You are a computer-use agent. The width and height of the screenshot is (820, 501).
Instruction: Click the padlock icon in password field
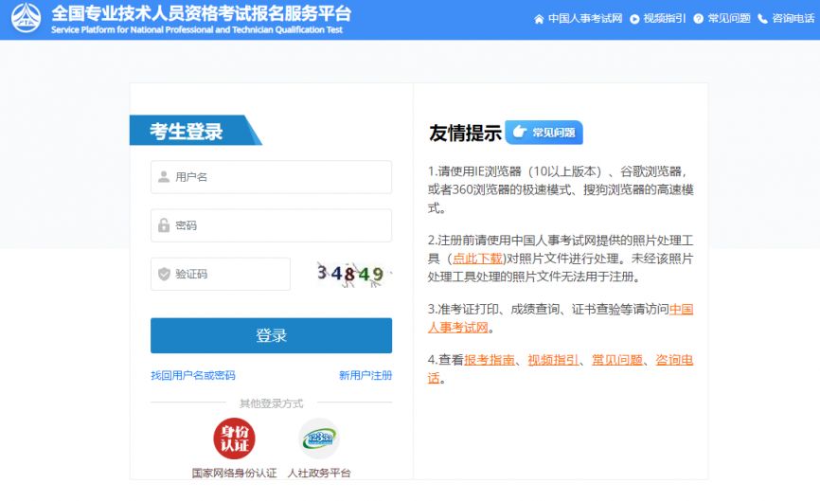(164, 224)
